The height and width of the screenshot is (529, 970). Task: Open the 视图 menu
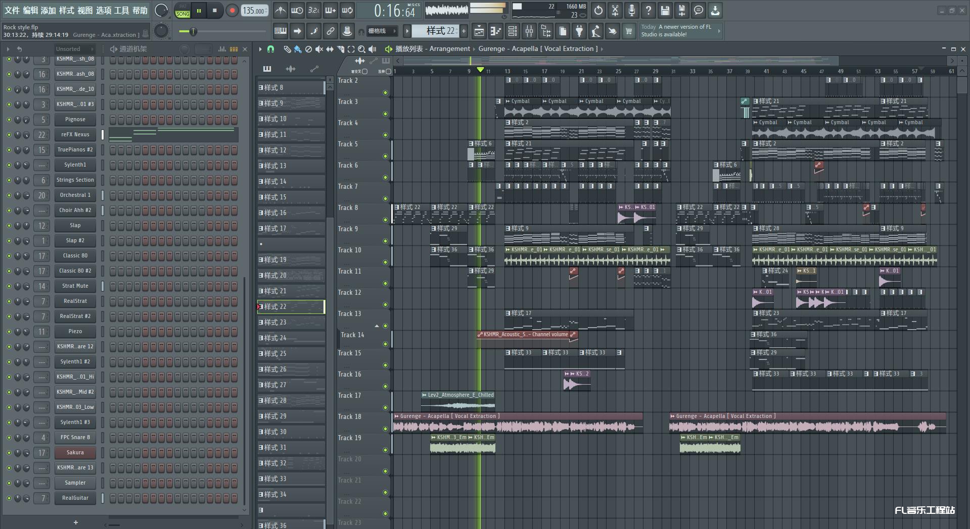(x=85, y=10)
